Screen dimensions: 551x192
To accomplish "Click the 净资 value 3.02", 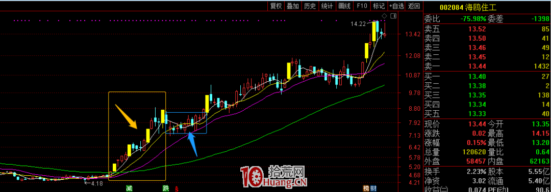I will [x=480, y=181].
